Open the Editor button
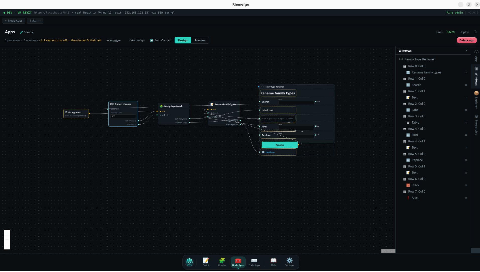The height and width of the screenshot is (272, 480). click(35, 21)
